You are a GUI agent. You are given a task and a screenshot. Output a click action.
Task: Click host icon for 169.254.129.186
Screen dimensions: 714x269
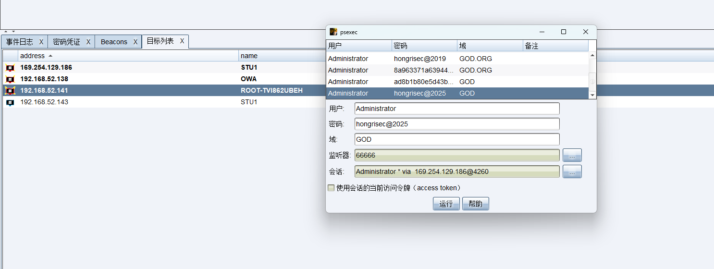pyautogui.click(x=10, y=68)
